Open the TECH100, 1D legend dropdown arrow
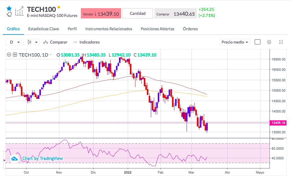The width and height of the screenshot is (291, 176). pos(51,55)
